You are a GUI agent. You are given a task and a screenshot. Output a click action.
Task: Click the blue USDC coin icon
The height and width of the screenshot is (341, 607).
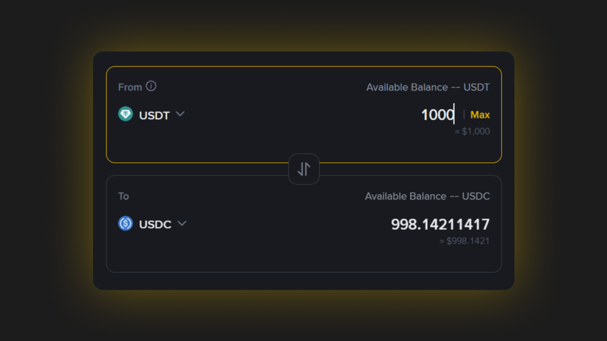click(x=125, y=223)
